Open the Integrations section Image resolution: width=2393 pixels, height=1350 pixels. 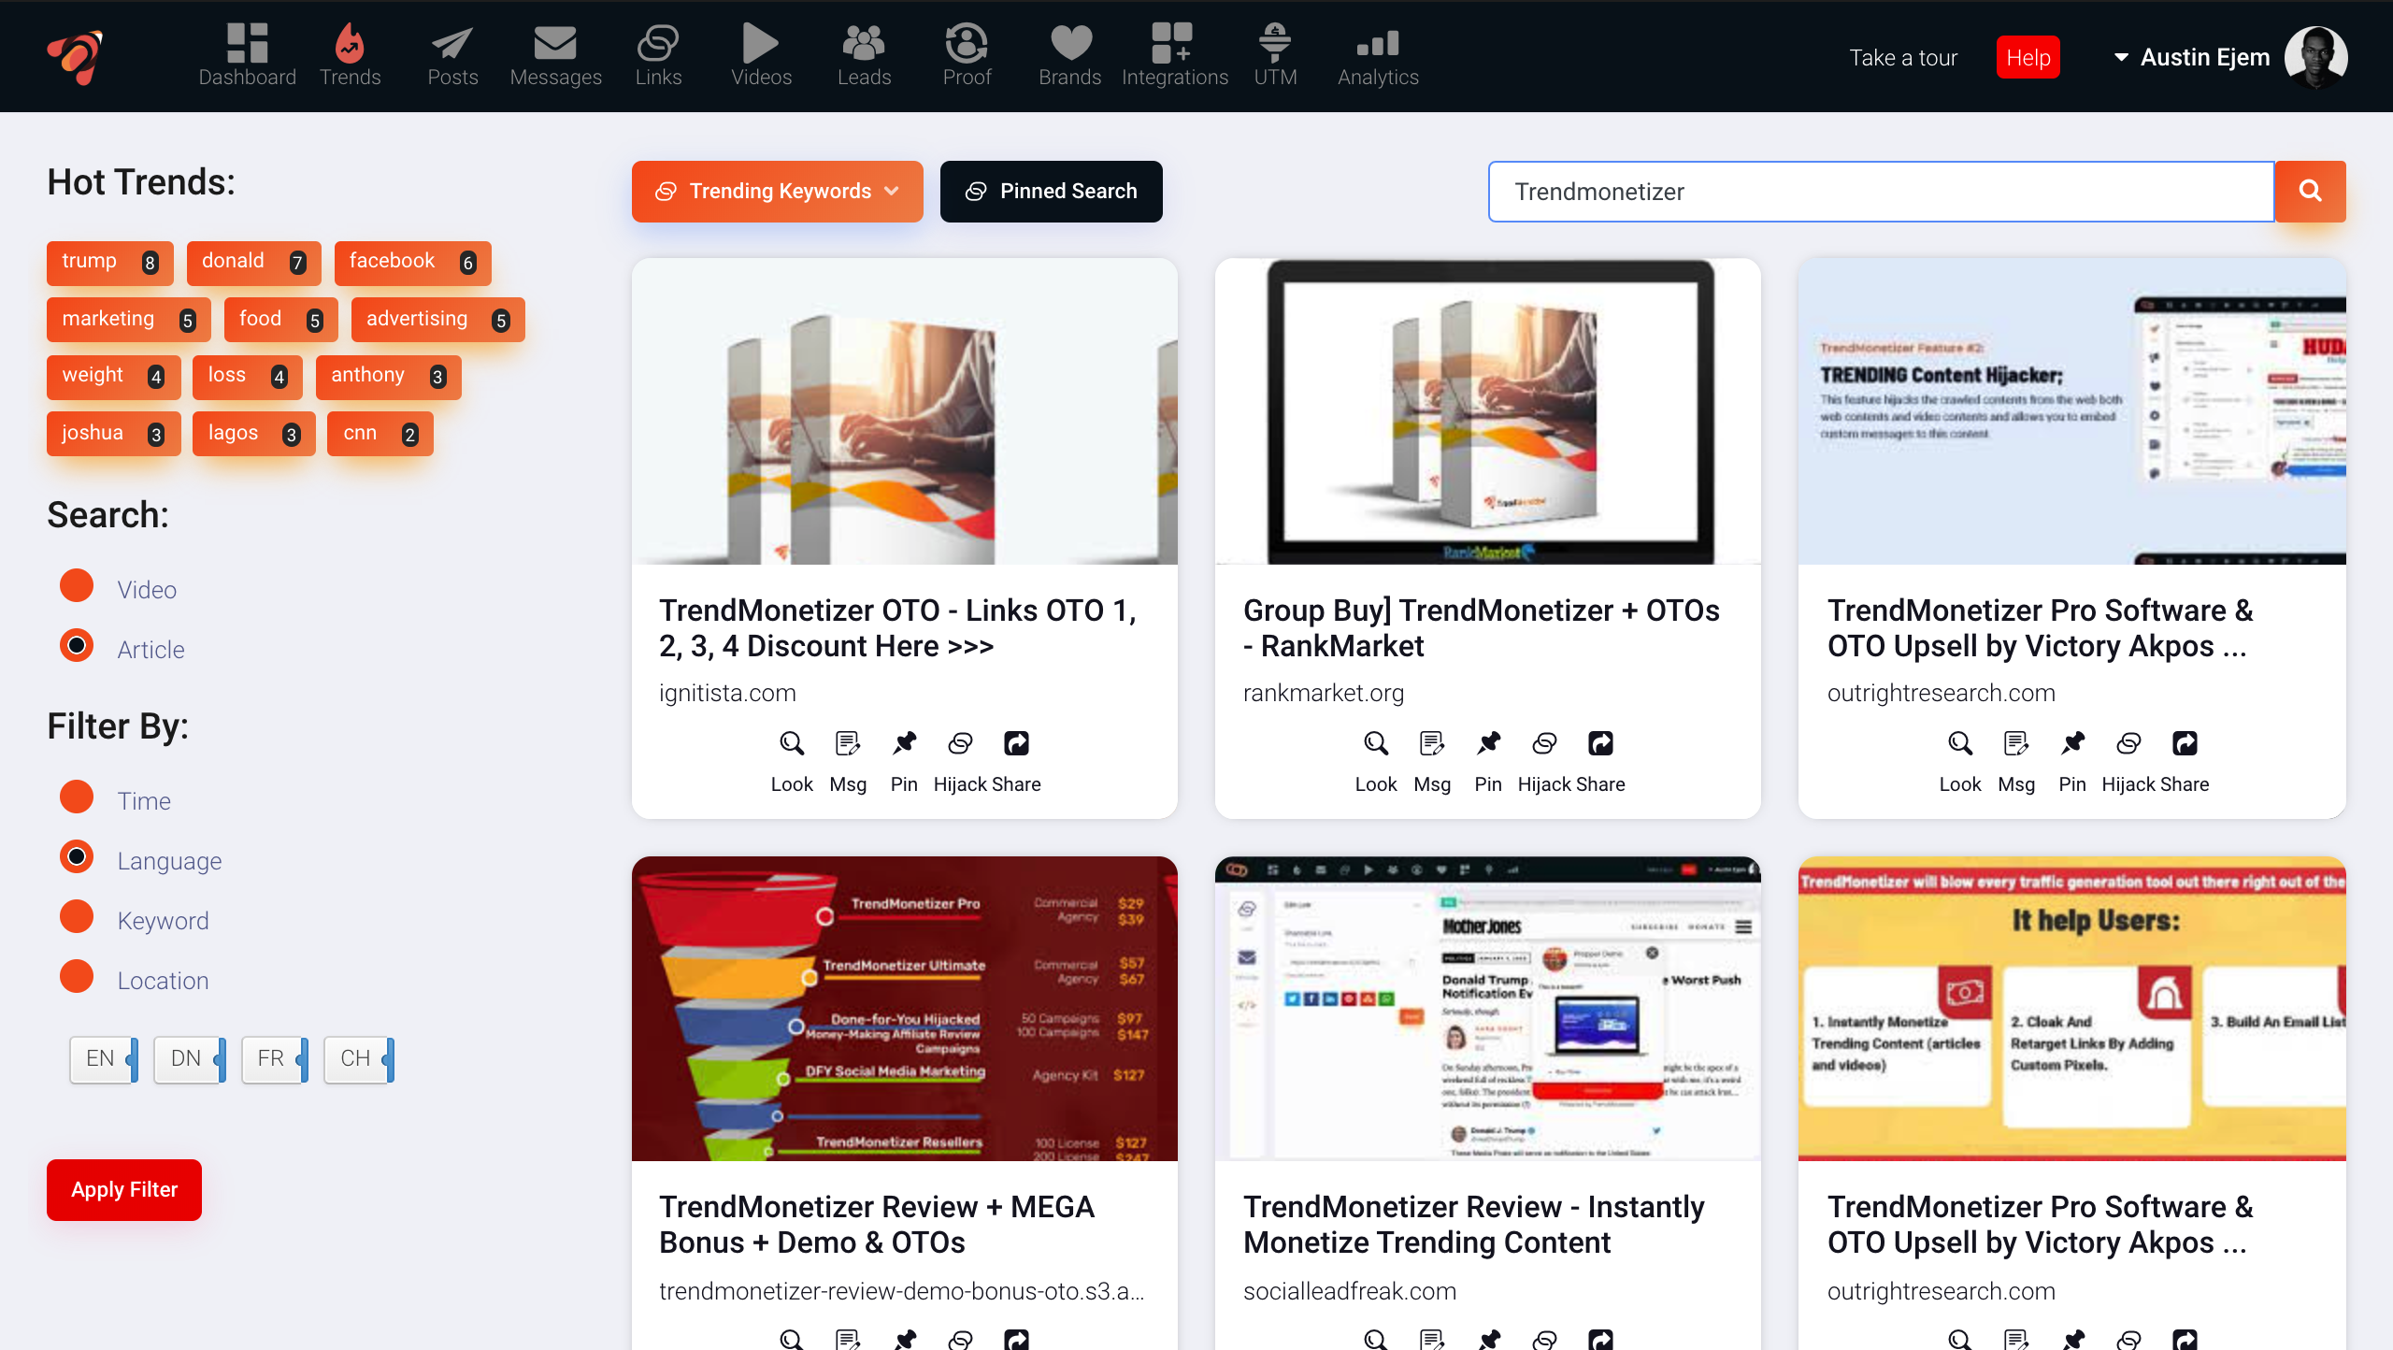click(x=1174, y=56)
